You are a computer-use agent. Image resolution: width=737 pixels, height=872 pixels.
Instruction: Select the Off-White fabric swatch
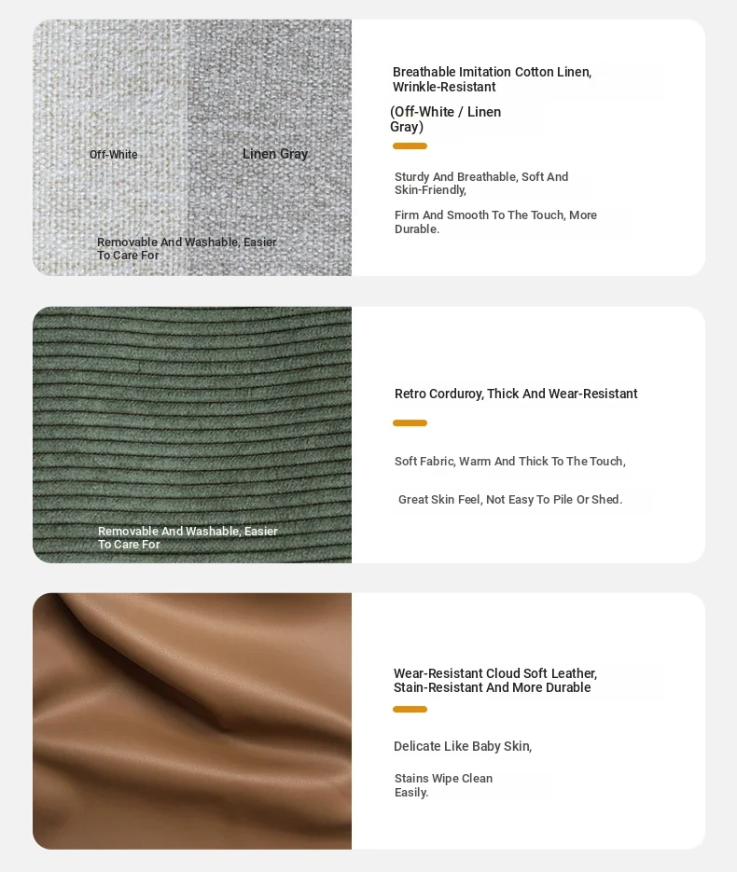tap(110, 147)
